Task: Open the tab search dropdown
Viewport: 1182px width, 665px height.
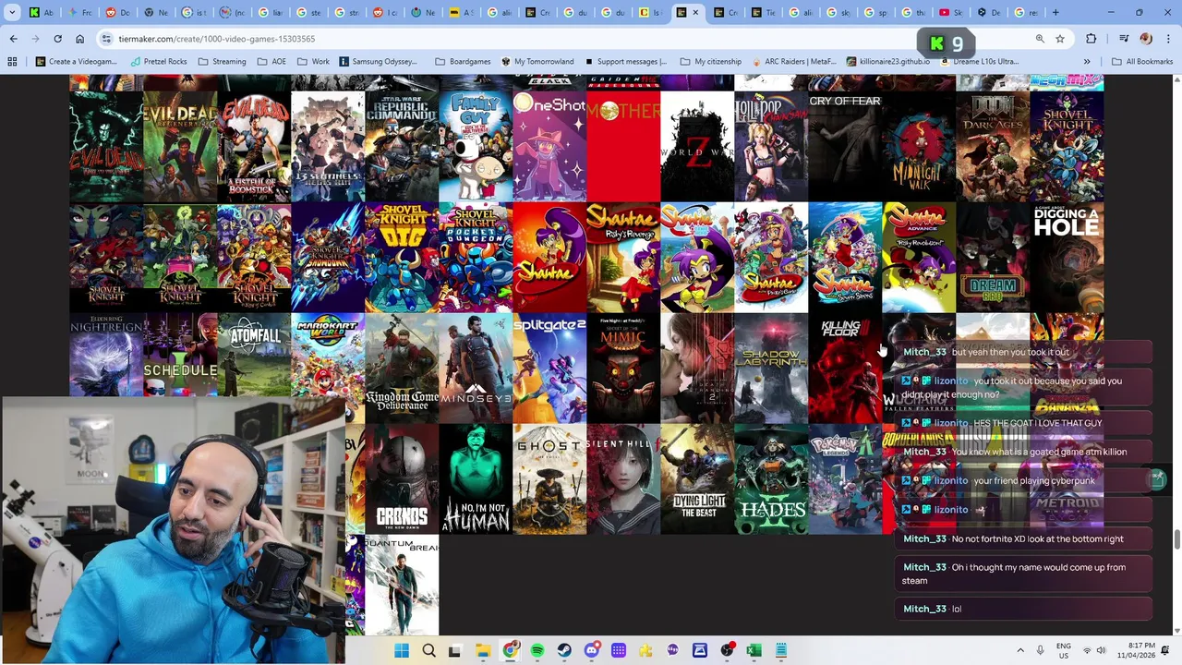Action: click(x=12, y=13)
